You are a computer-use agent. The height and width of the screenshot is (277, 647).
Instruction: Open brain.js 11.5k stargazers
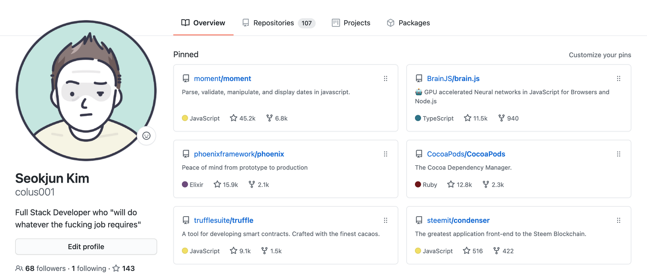click(x=476, y=118)
